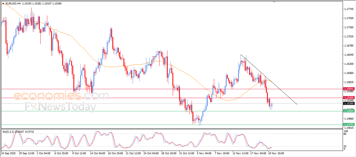356x157 pixels.
Task: Select the red 1.15405 price label
Action: (348, 98)
